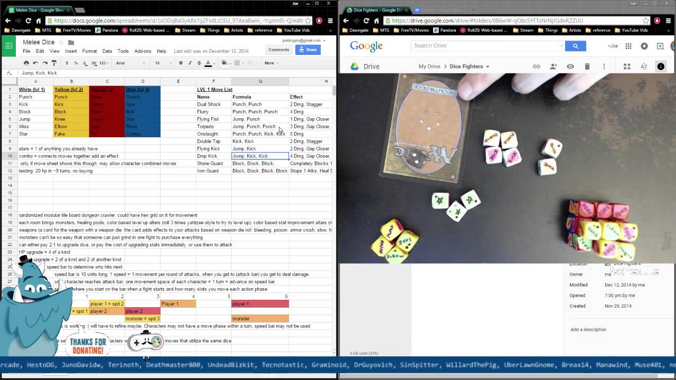Open search options arrow in Search Drive

tap(561, 46)
